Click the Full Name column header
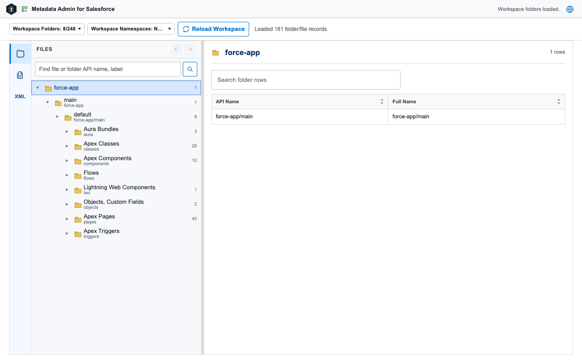The width and height of the screenshot is (582, 364). (477, 101)
